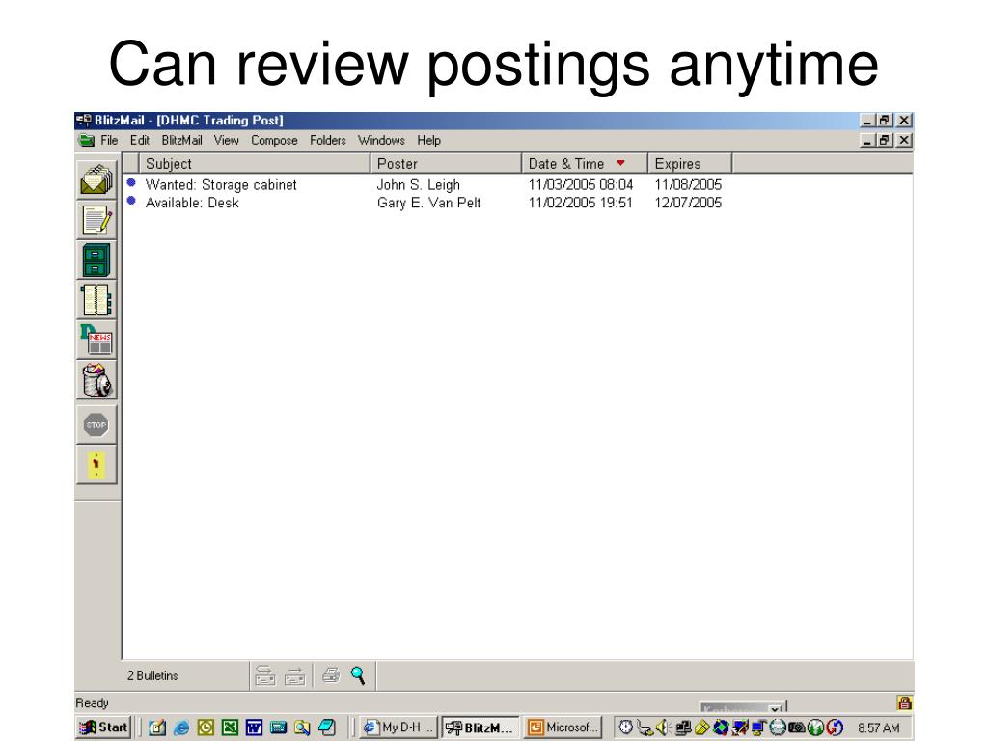Launch Excel from quick launch
988x741 pixels.
point(230,727)
